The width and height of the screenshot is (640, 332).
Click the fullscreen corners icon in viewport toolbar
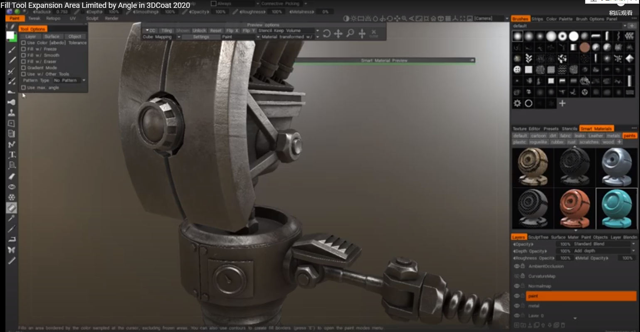click(x=462, y=18)
